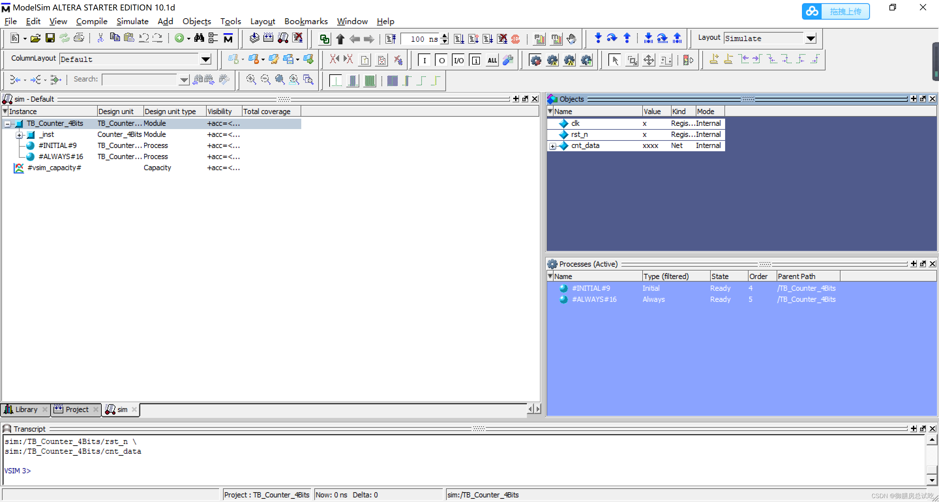Viewport: 939px width, 502px height.
Task: Click the Open file folder icon
Action: [x=35, y=38]
